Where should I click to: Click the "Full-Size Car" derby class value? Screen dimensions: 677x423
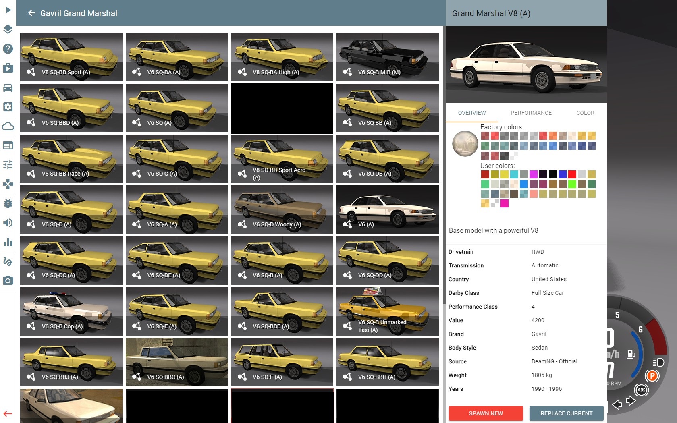pos(548,293)
